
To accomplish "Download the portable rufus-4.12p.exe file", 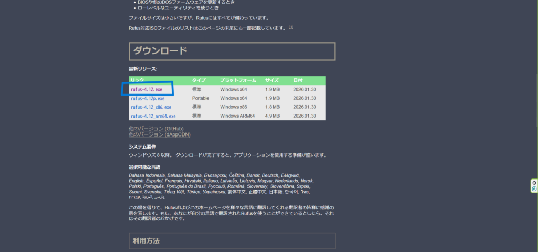I will (x=148, y=98).
